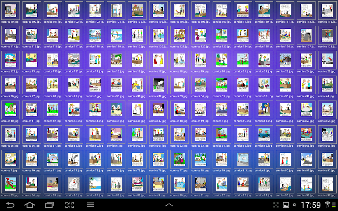This screenshot has height=211, width=338.
Task: Tap the screenshot capture icon in navigation bar
Action: [x=70, y=205]
